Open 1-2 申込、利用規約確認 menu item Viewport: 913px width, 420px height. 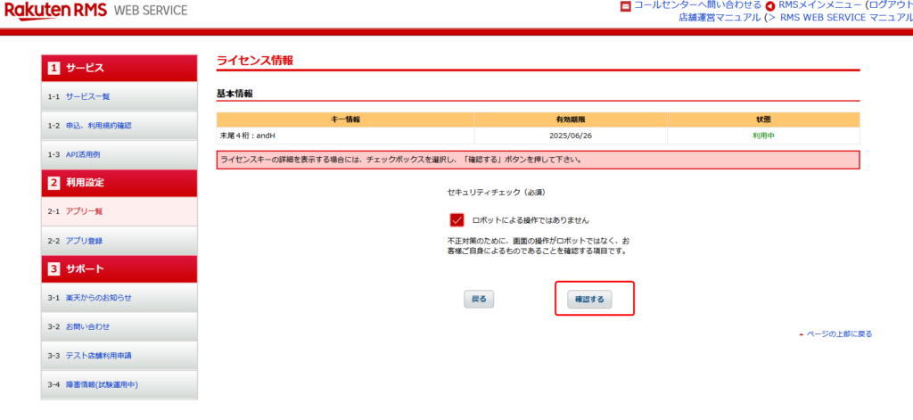[98, 126]
